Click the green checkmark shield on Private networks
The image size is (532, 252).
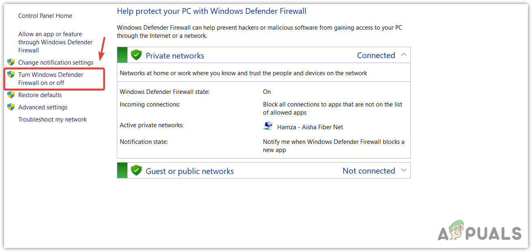click(x=136, y=54)
